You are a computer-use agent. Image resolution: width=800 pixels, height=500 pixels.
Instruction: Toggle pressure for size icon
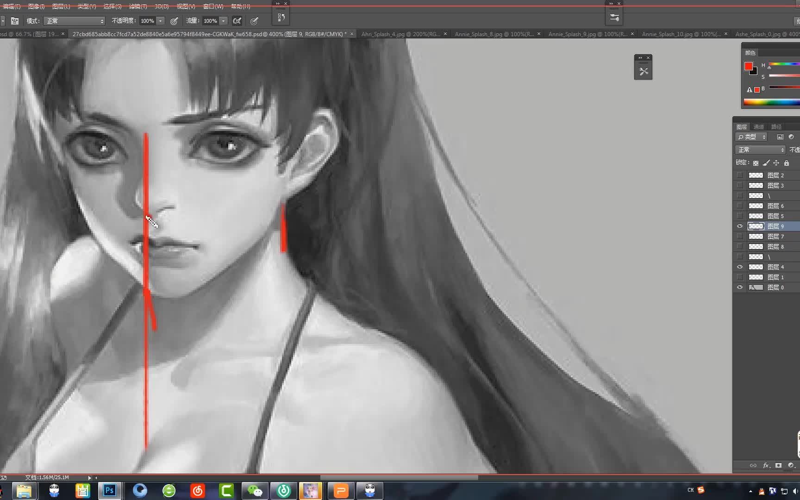pyautogui.click(x=254, y=21)
